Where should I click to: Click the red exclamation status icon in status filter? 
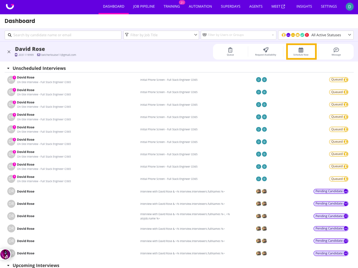pyautogui.click(x=307, y=35)
